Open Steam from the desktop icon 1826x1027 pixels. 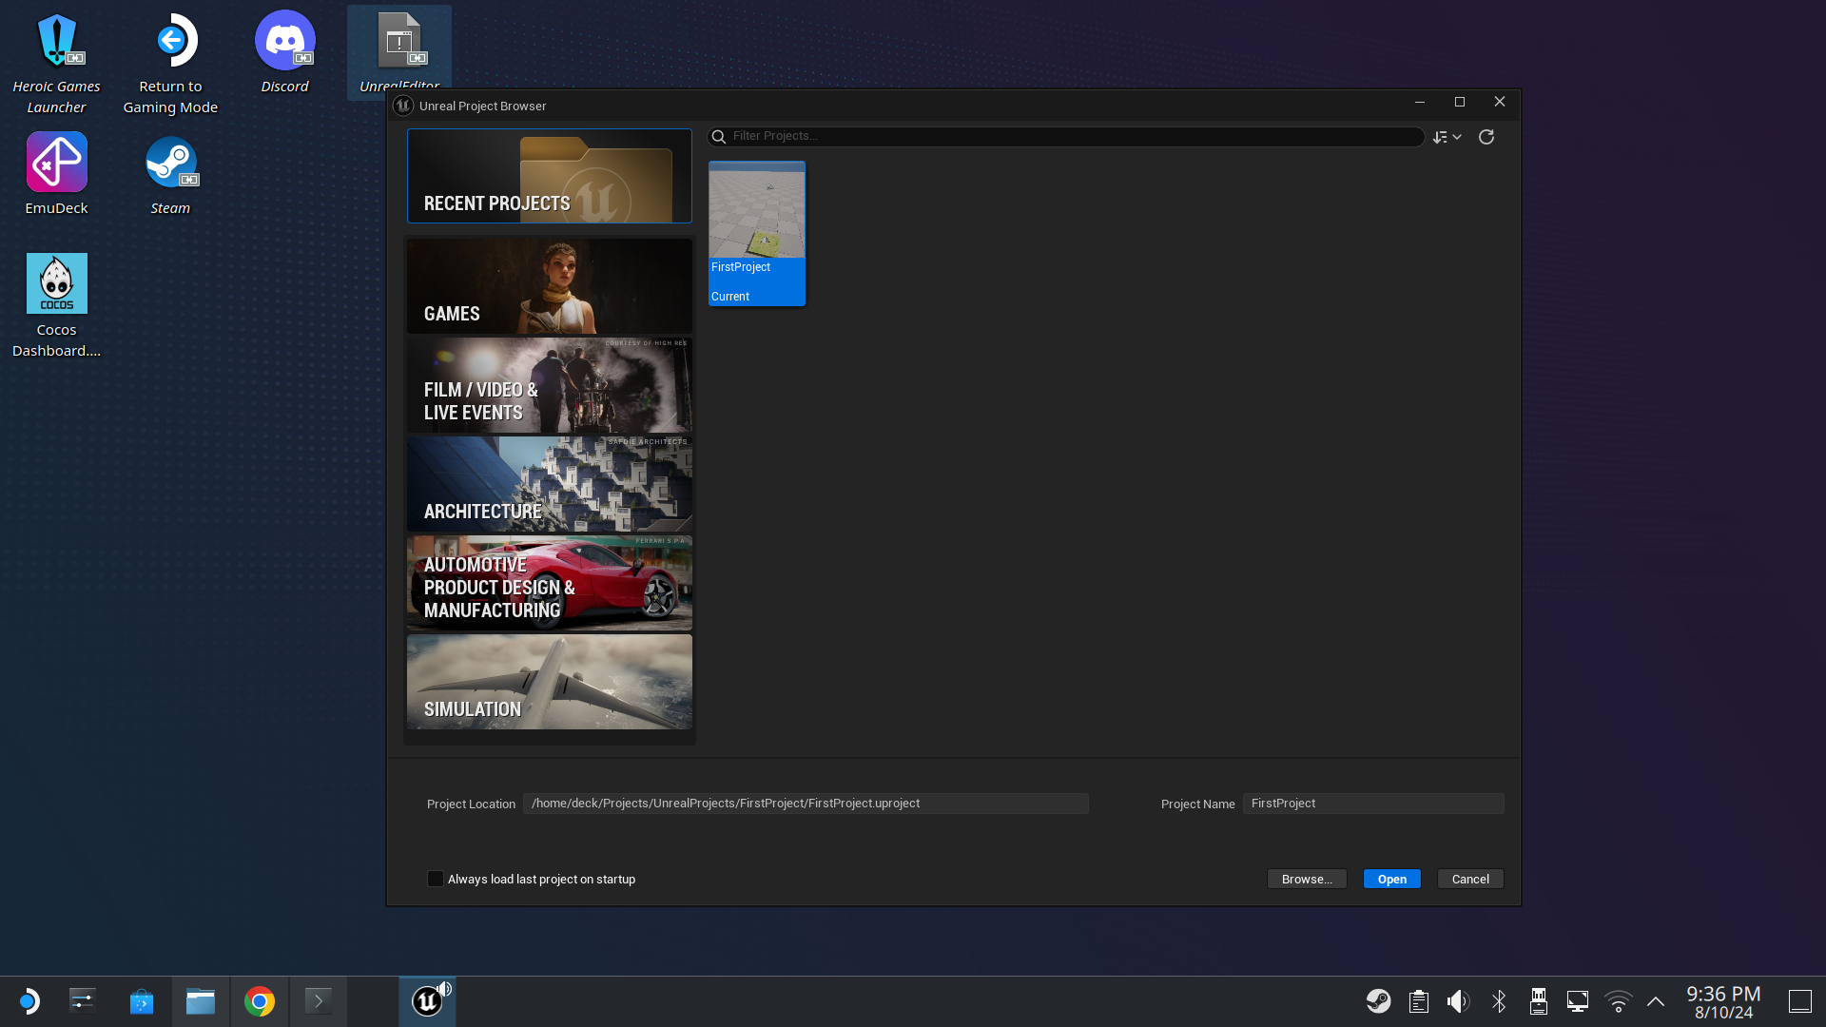[170, 164]
